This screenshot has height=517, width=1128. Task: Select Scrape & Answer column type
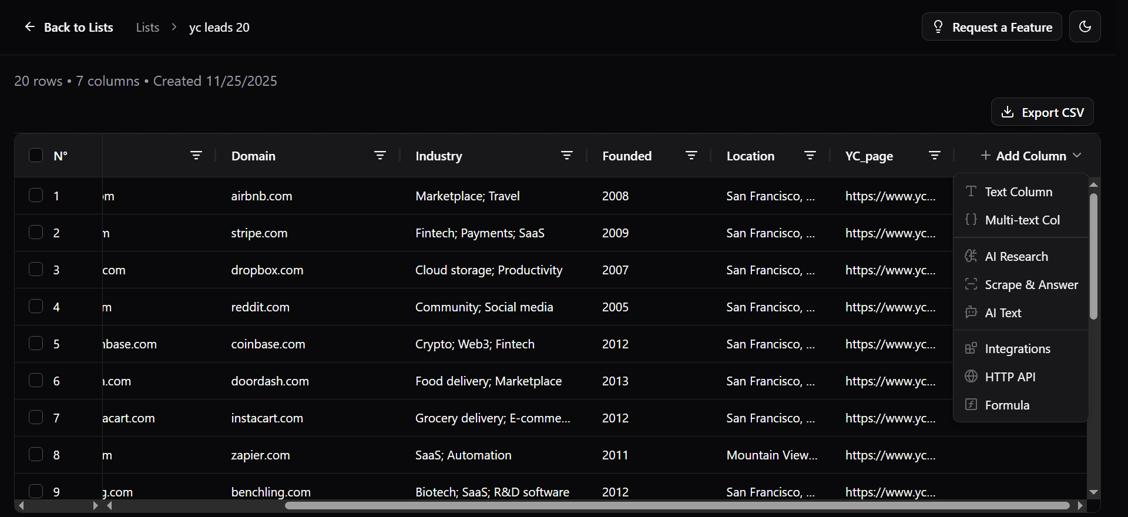pos(1030,285)
